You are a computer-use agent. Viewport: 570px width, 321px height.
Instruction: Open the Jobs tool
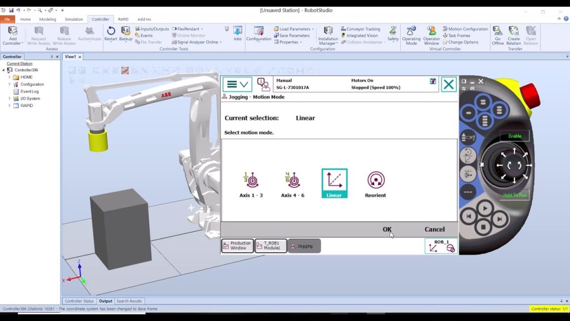coord(237,33)
